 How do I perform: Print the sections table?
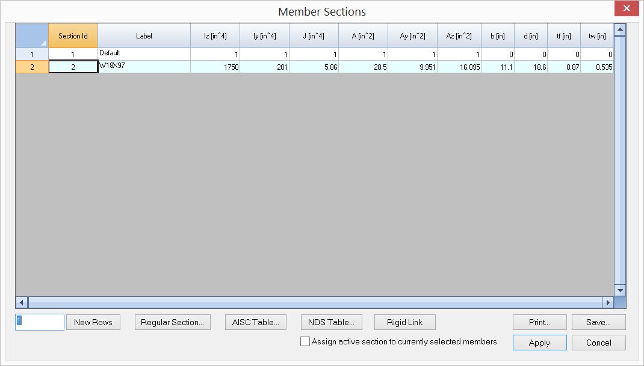click(539, 322)
